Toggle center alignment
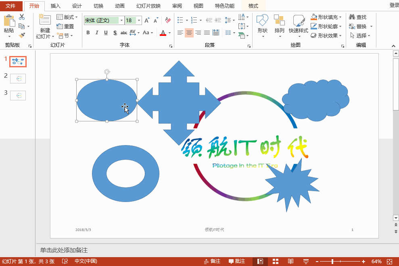 point(189,33)
